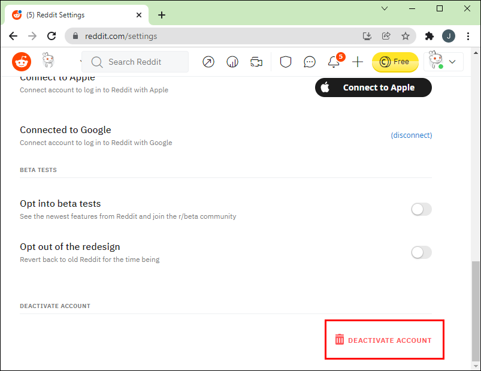Enable Opt into beta tests toggle

point(421,209)
